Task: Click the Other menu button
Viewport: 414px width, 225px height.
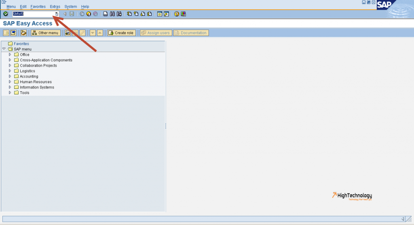Action: click(46, 33)
